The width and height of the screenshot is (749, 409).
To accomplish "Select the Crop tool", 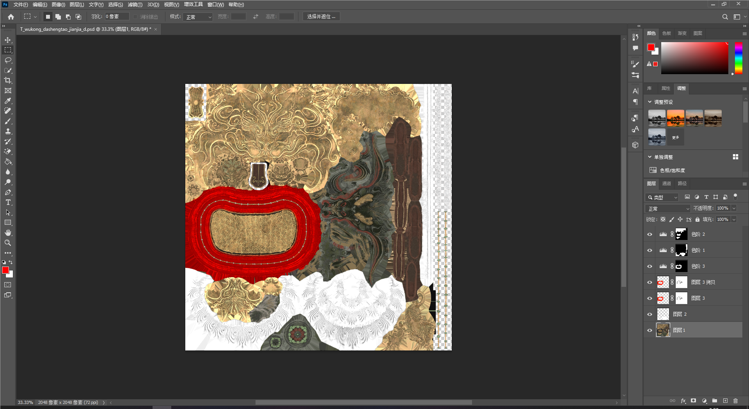I will pos(8,80).
